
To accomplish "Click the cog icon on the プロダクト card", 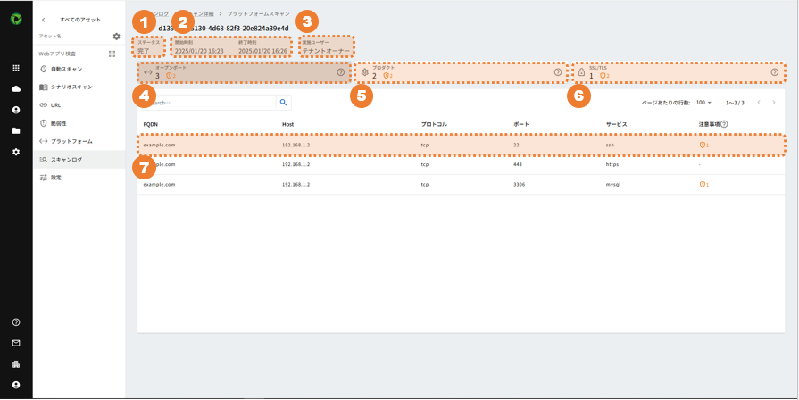I will point(364,72).
